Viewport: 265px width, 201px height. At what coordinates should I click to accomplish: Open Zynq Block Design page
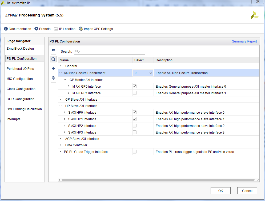click(20, 49)
